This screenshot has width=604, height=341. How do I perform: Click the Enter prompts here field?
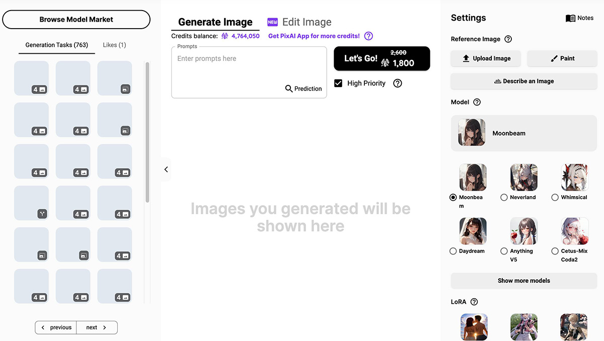click(x=249, y=72)
